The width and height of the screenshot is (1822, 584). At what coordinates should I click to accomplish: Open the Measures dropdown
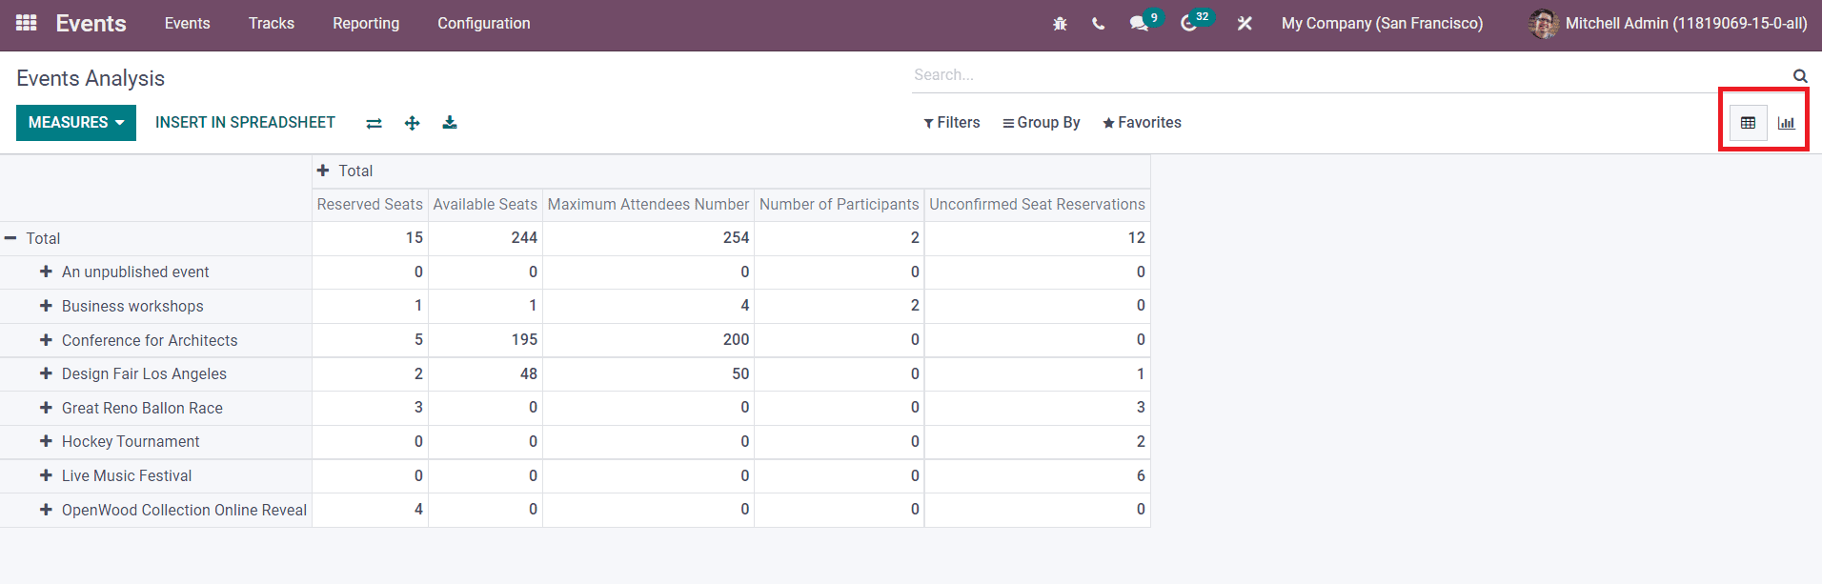click(x=76, y=123)
